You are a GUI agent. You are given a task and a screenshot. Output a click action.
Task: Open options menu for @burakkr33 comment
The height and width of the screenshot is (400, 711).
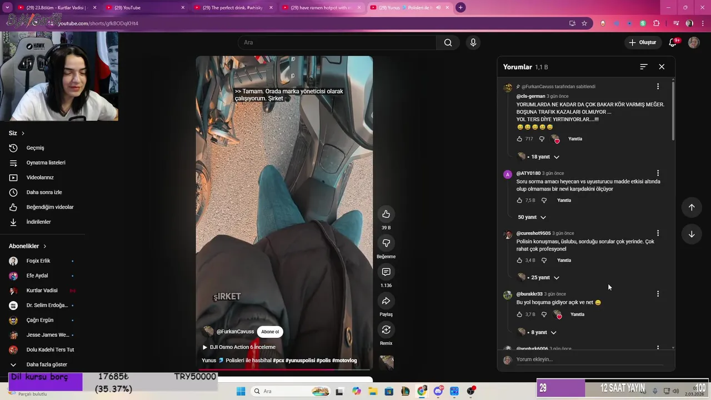658,294
